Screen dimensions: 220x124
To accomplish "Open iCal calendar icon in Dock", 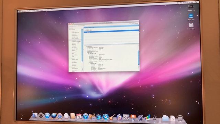I will [79, 116].
